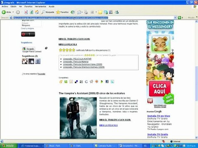
Task: Click the grey Forward arrow button
Action: [x=18, y=12]
